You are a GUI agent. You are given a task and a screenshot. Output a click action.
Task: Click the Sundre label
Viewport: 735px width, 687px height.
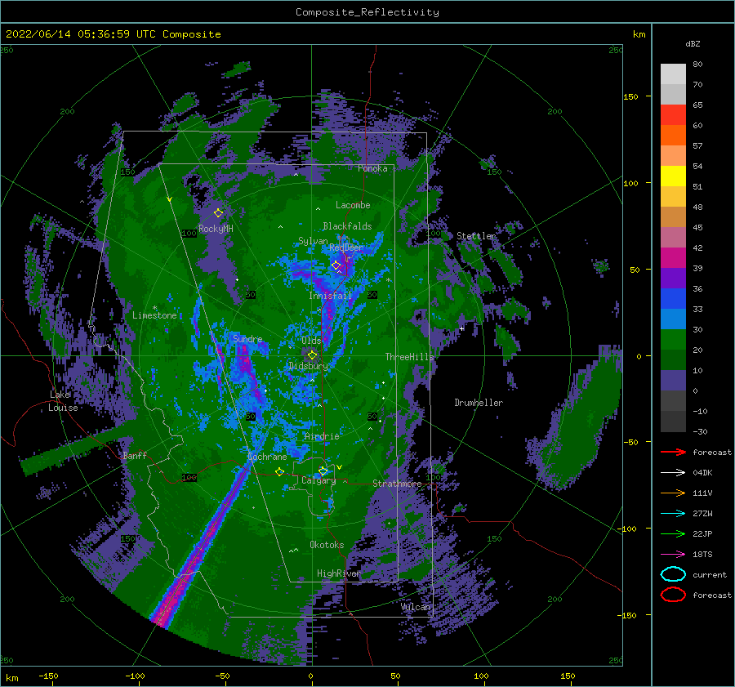pos(247,338)
